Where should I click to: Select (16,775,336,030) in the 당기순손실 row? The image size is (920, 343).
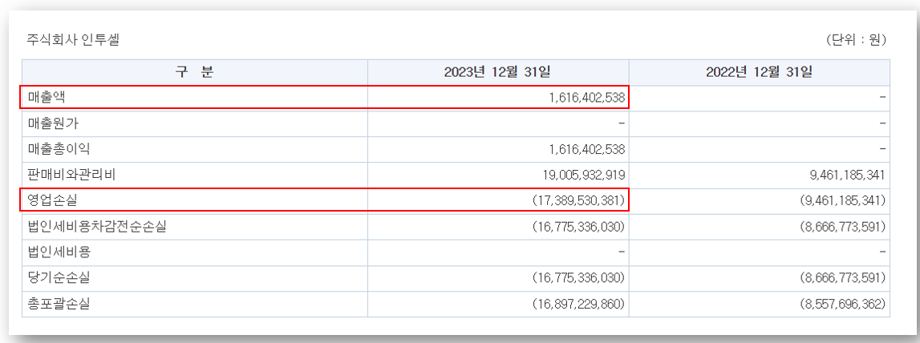[580, 279]
